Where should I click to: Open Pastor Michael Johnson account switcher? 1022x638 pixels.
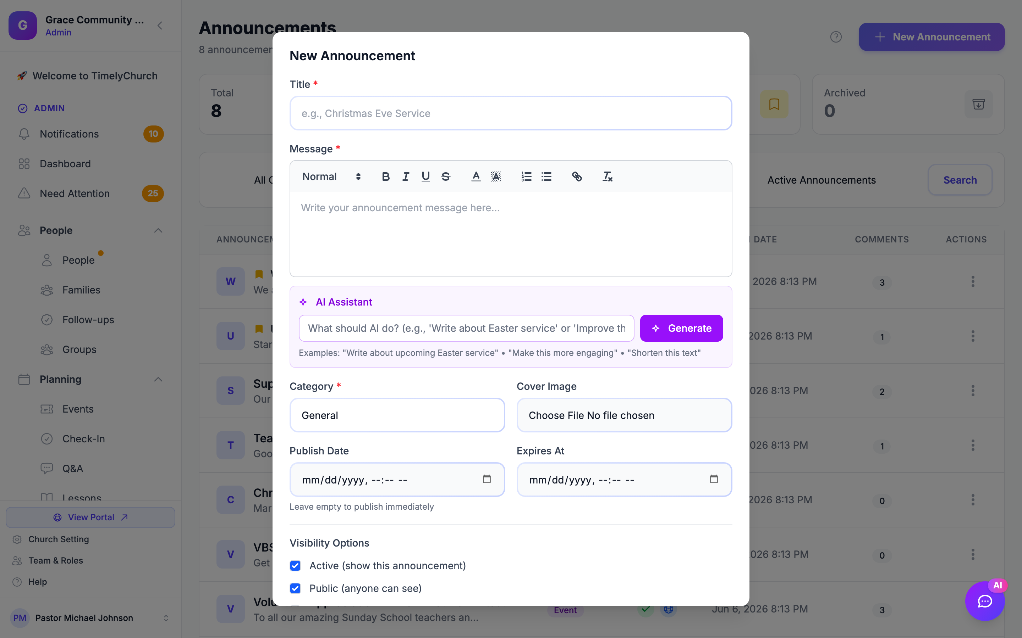tap(90, 618)
